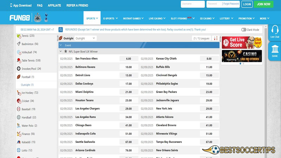Expand the LIVE CASINO menu
The image size is (281, 158).
(157, 19)
